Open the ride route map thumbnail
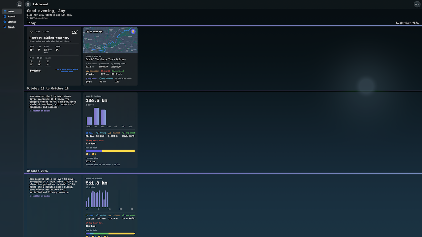The image size is (422, 237). (110, 40)
